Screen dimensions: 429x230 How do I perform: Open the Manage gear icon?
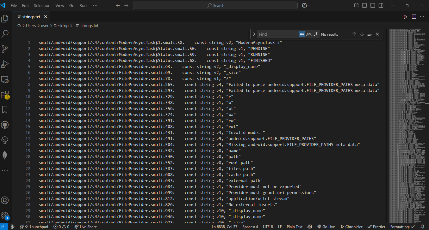5,215
